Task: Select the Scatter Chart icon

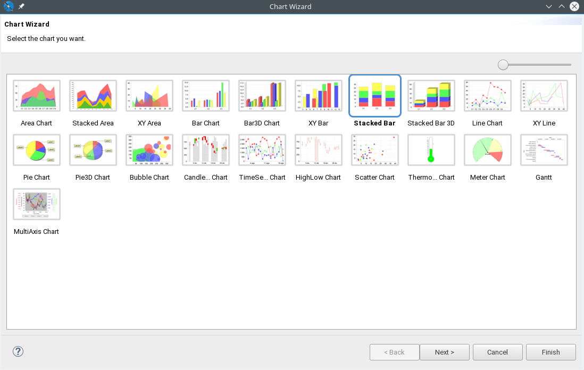Action: 374,150
